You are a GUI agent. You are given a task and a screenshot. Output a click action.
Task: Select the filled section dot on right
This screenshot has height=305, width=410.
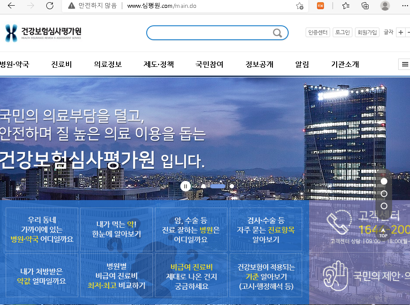(x=384, y=181)
